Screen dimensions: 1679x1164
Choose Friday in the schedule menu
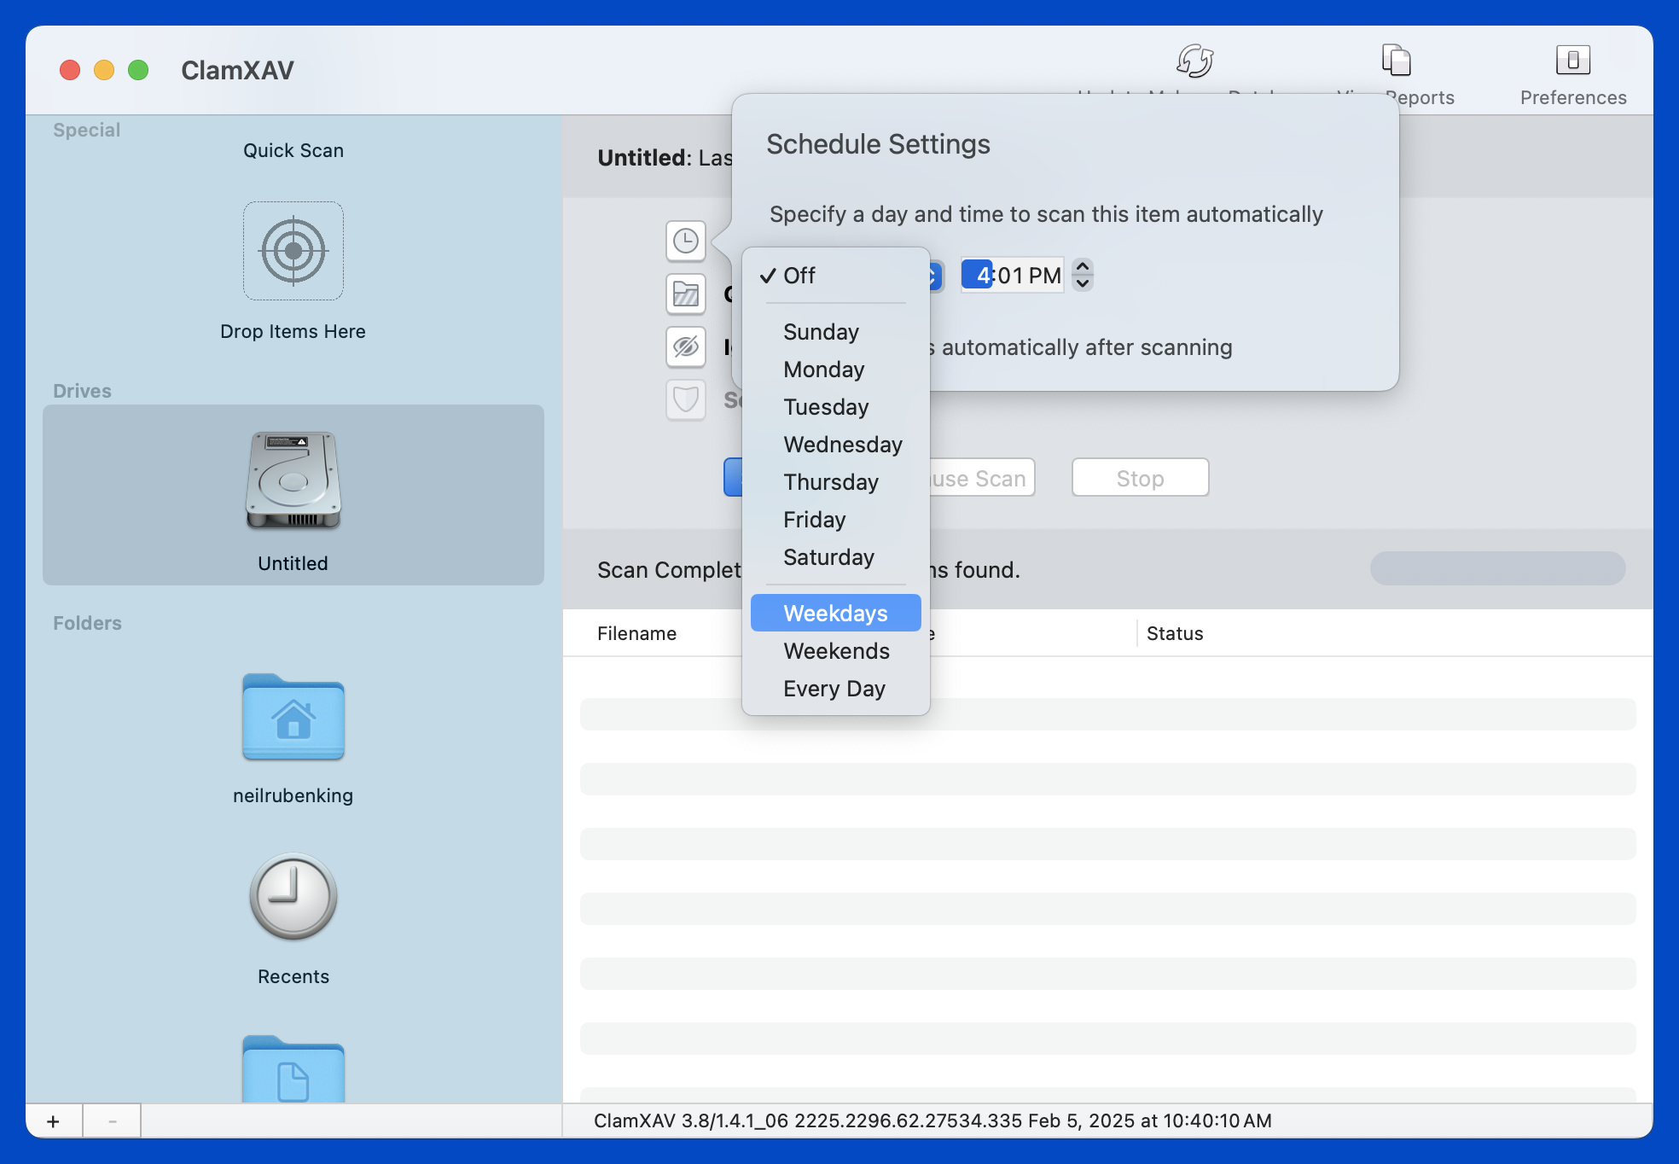coord(836,520)
